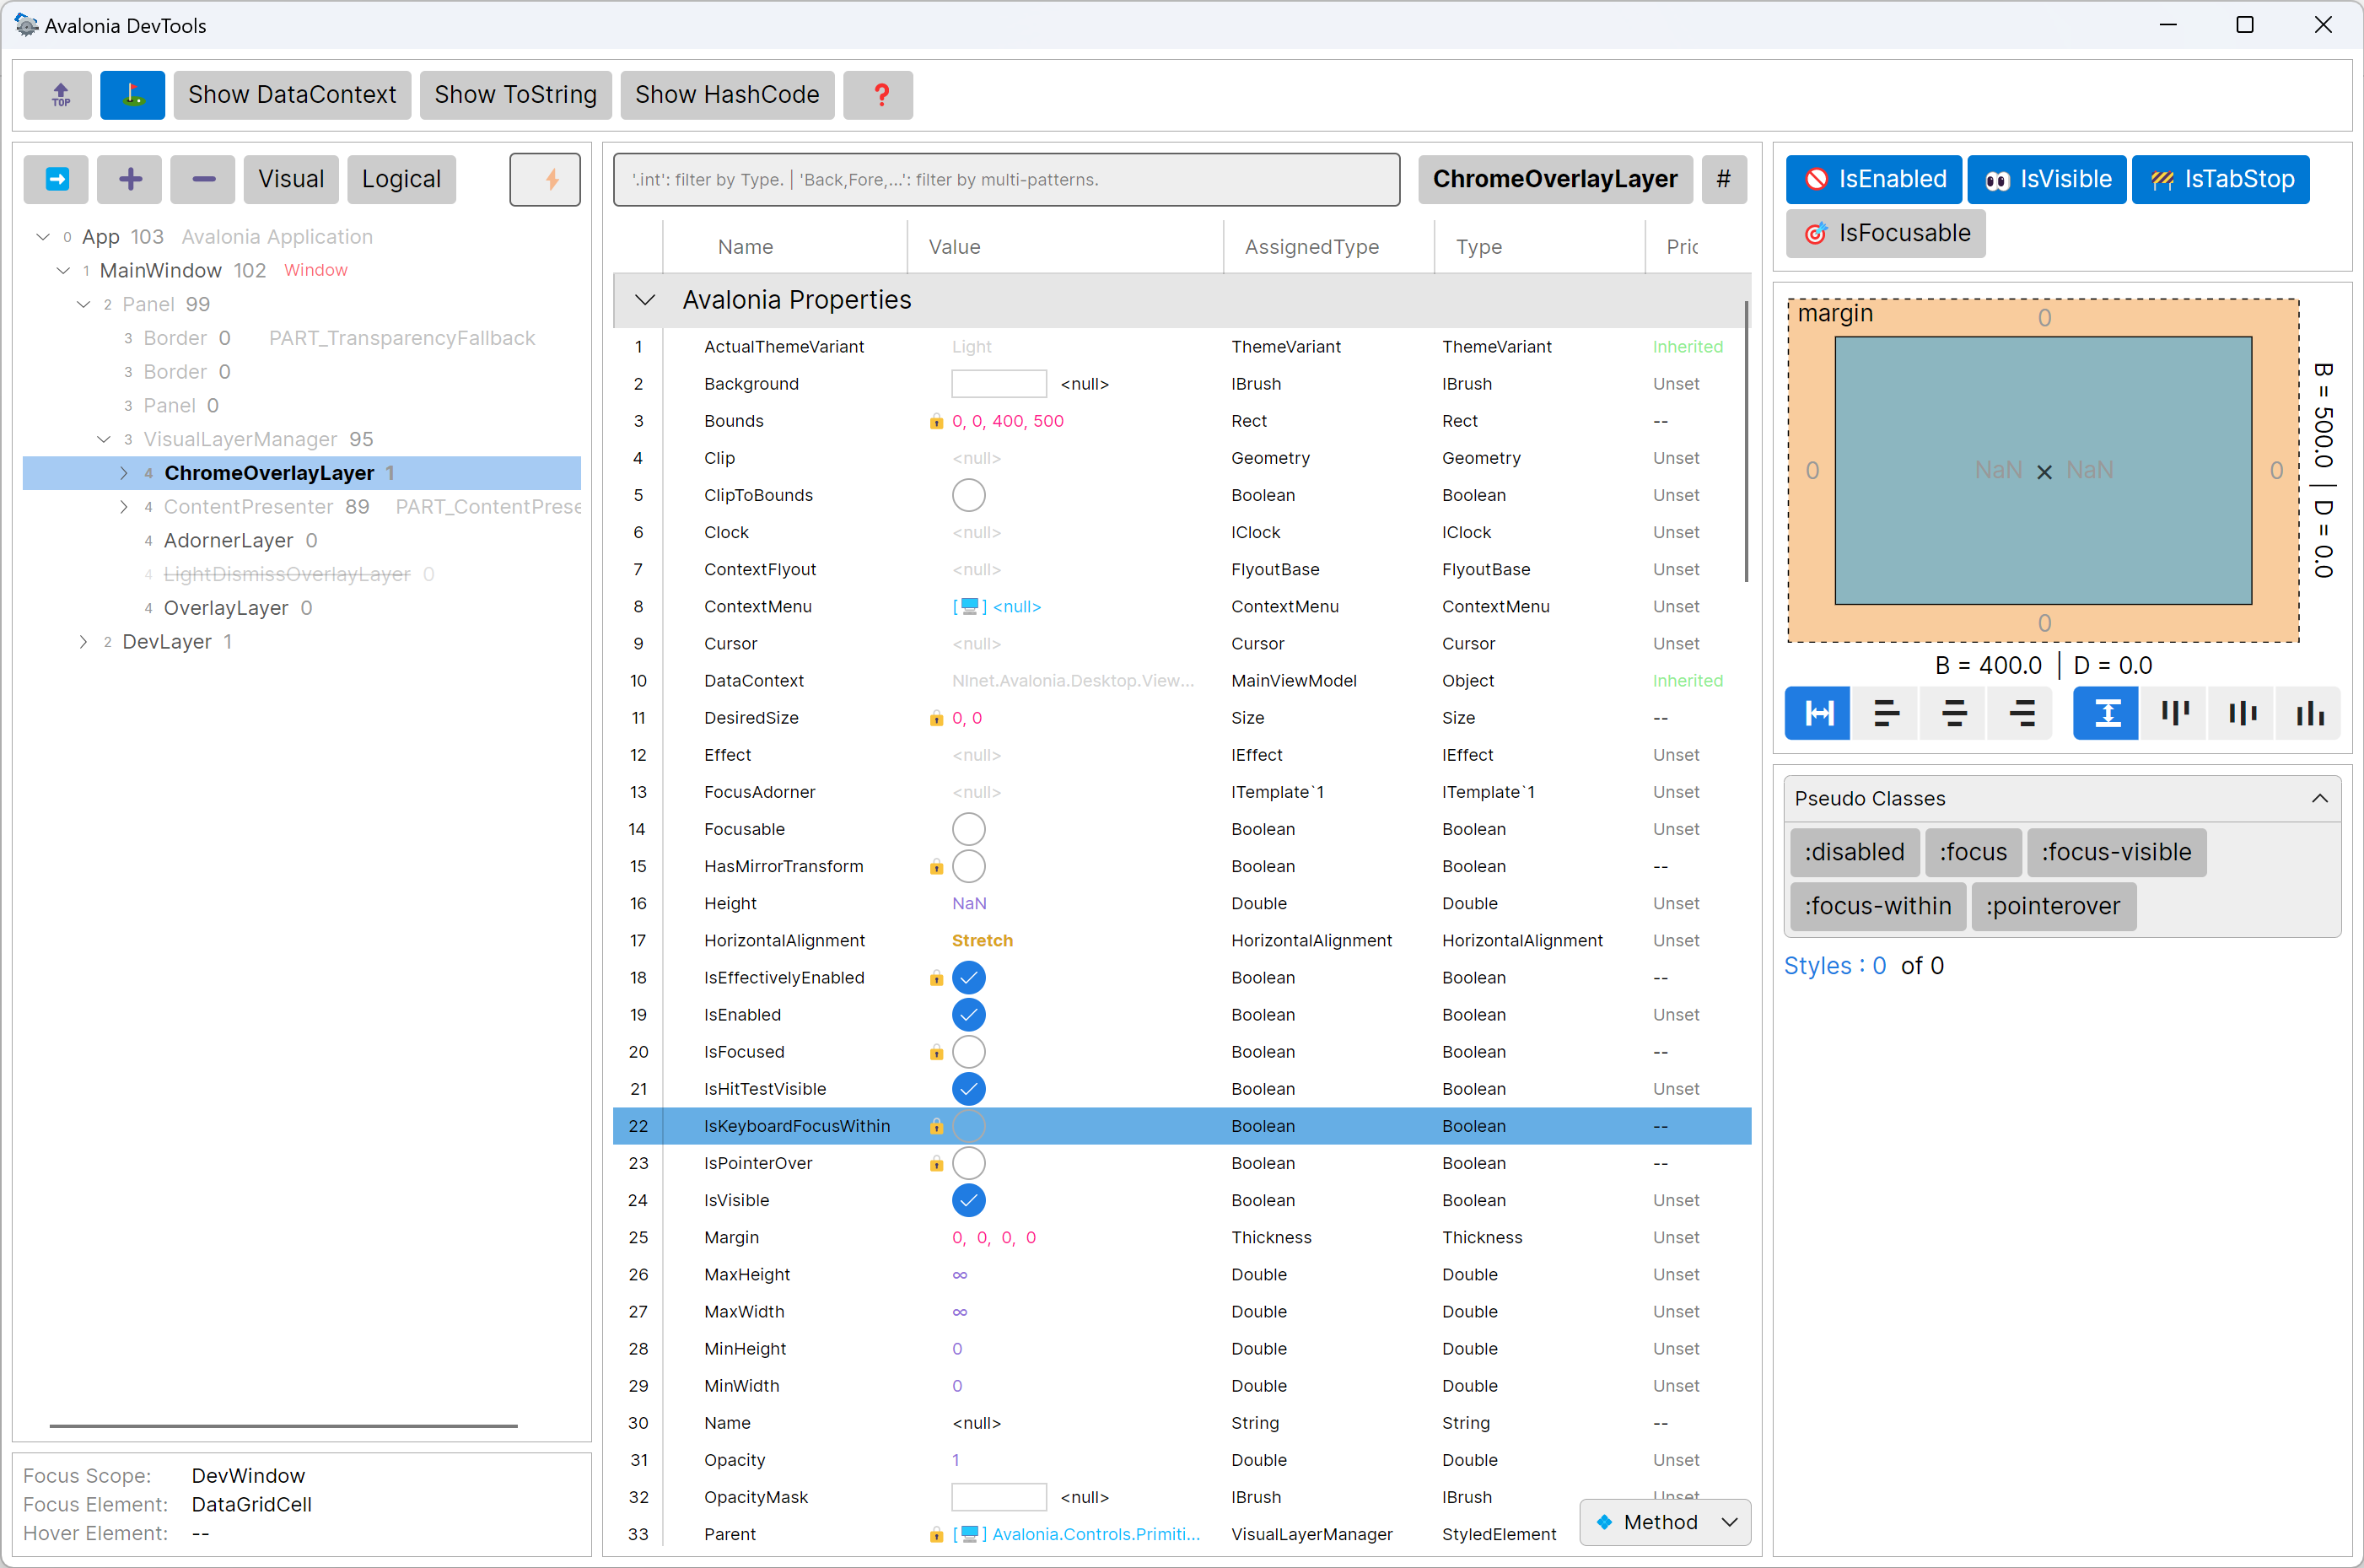Collapse all nodes with the minus icon
The image size is (2364, 1568).
point(203,179)
